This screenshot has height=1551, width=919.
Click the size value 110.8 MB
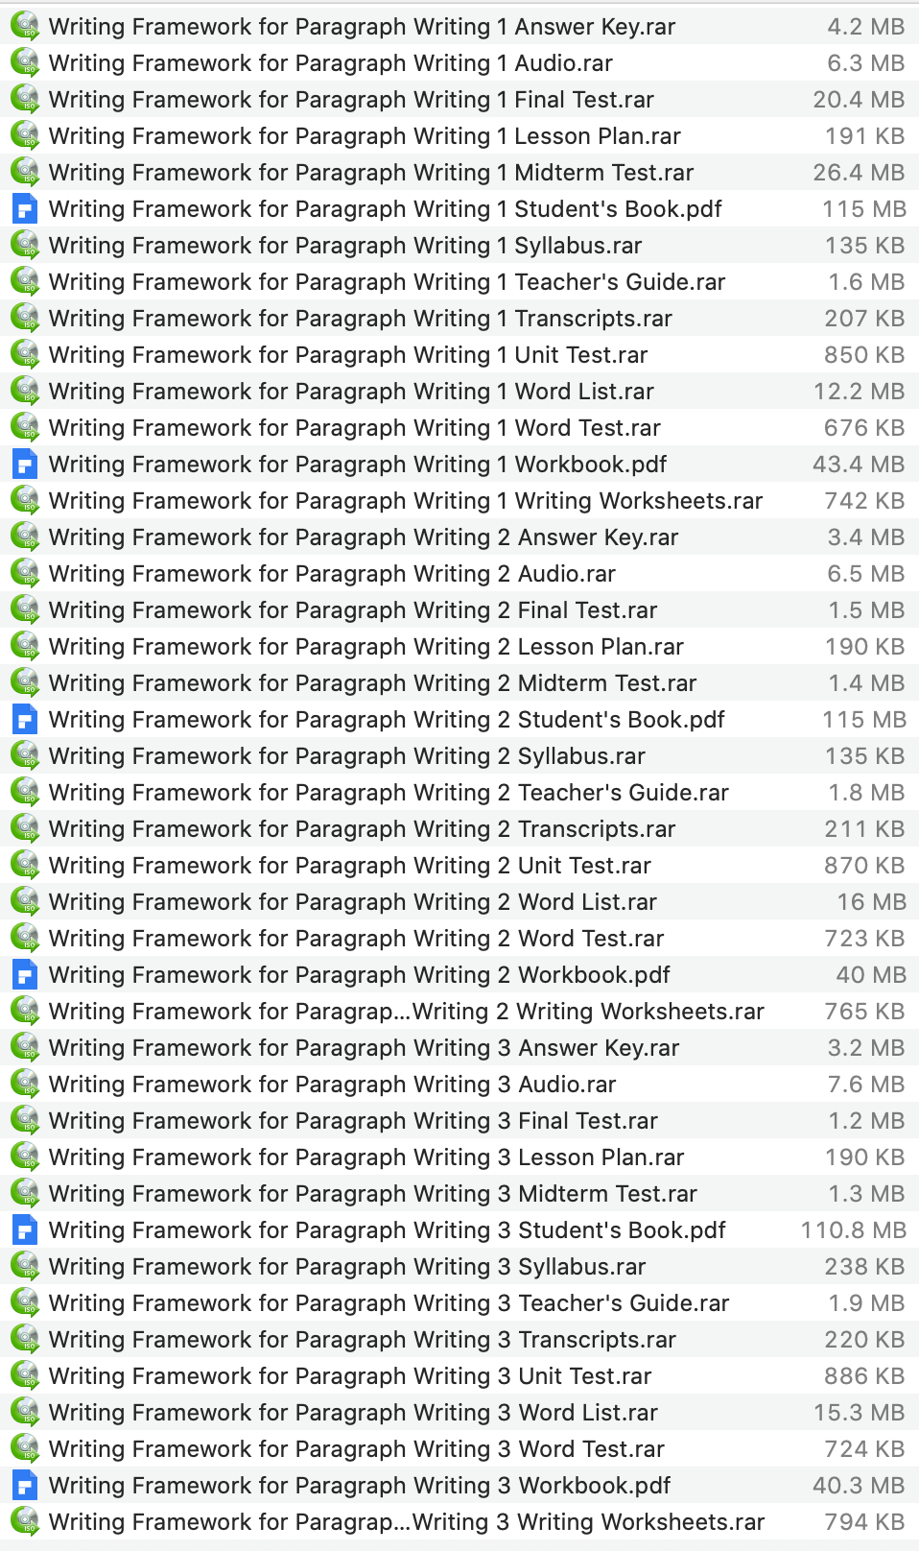click(x=854, y=1229)
